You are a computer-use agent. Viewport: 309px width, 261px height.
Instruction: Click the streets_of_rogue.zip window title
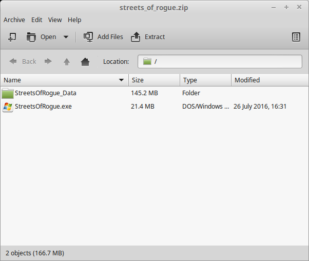(x=153, y=8)
